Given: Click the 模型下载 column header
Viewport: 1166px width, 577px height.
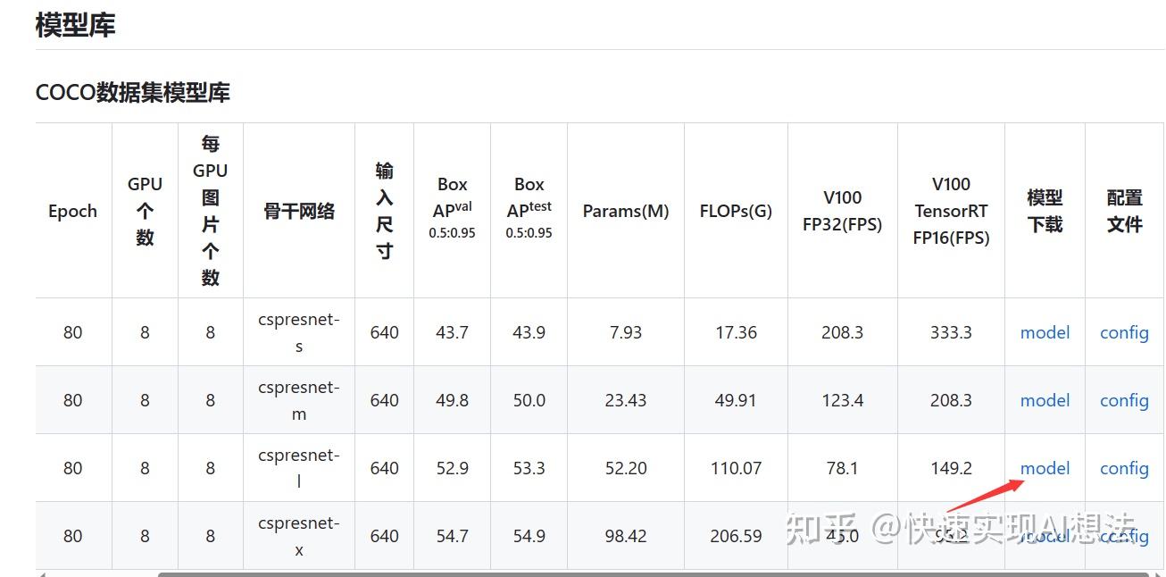Looking at the screenshot, I should click(1045, 211).
